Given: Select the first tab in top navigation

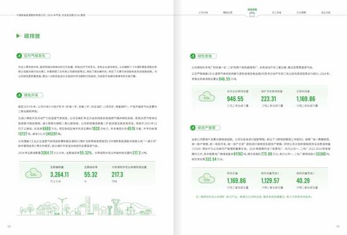Looking at the screenshot, I should 203,13.
